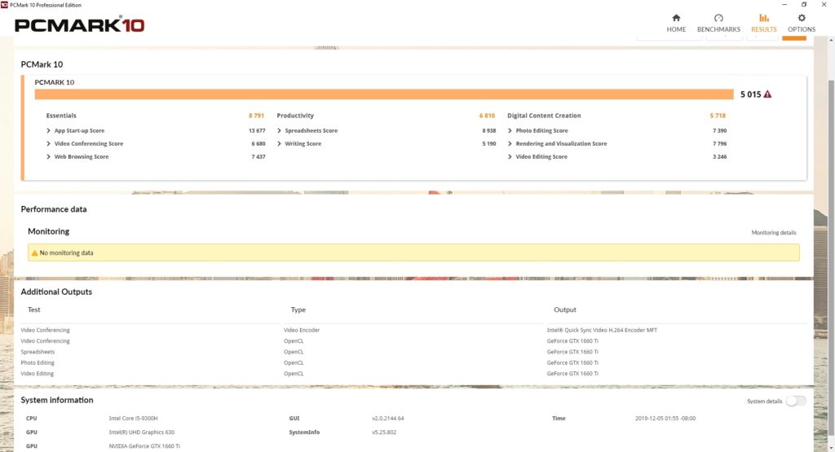Click App Start-up score value 13 677
835x452 pixels.
[x=257, y=130]
